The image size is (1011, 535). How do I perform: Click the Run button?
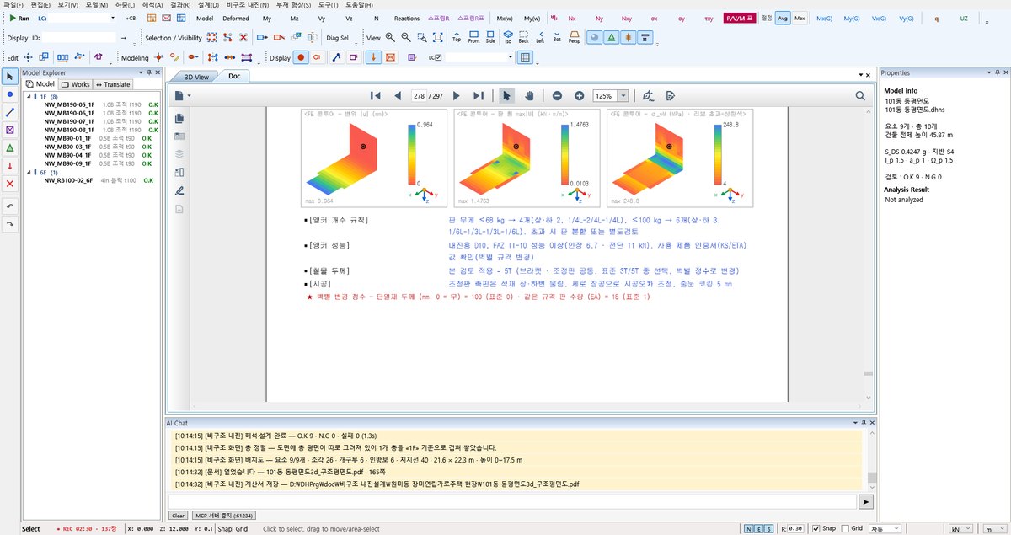(x=19, y=17)
